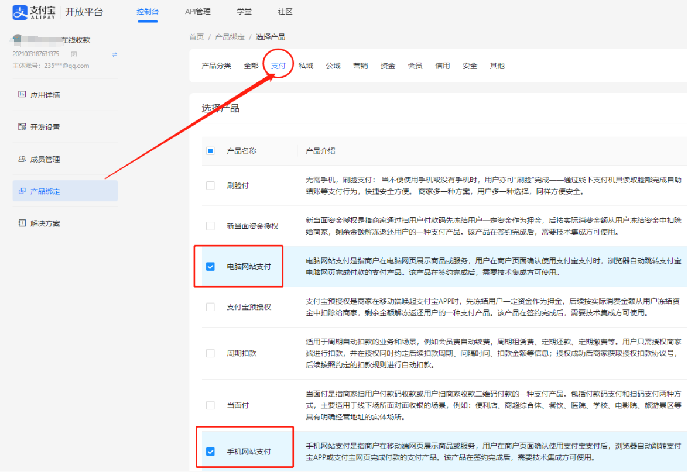Uncheck the 手机网站支付 checkbox
The width and height of the screenshot is (688, 472).
(211, 452)
